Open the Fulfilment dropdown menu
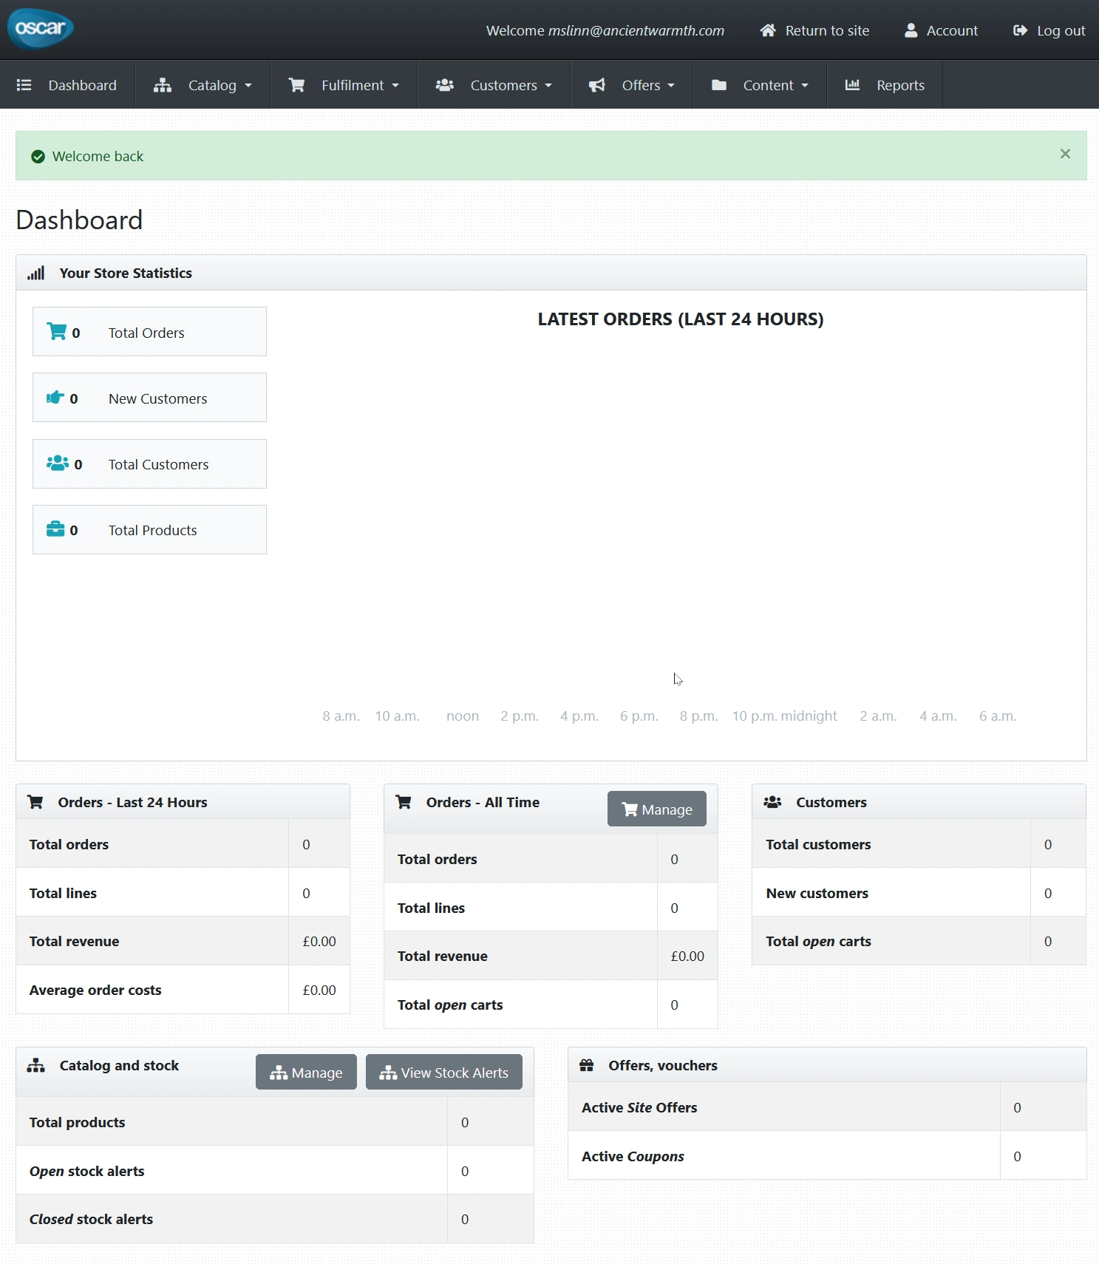The width and height of the screenshot is (1099, 1264). click(x=344, y=85)
